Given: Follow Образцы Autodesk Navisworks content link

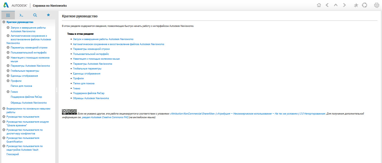Looking at the screenshot, I should pyautogui.click(x=91, y=98).
